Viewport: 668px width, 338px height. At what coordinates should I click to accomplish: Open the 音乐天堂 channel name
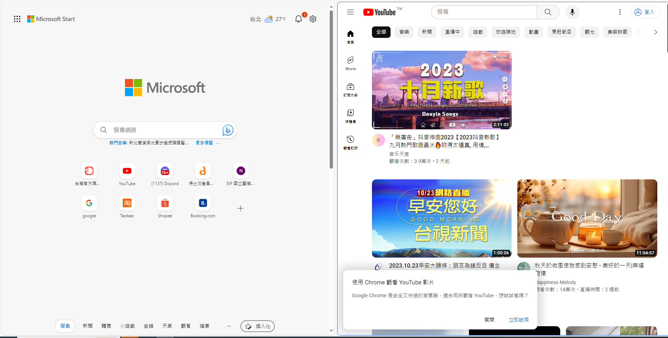[399, 154]
